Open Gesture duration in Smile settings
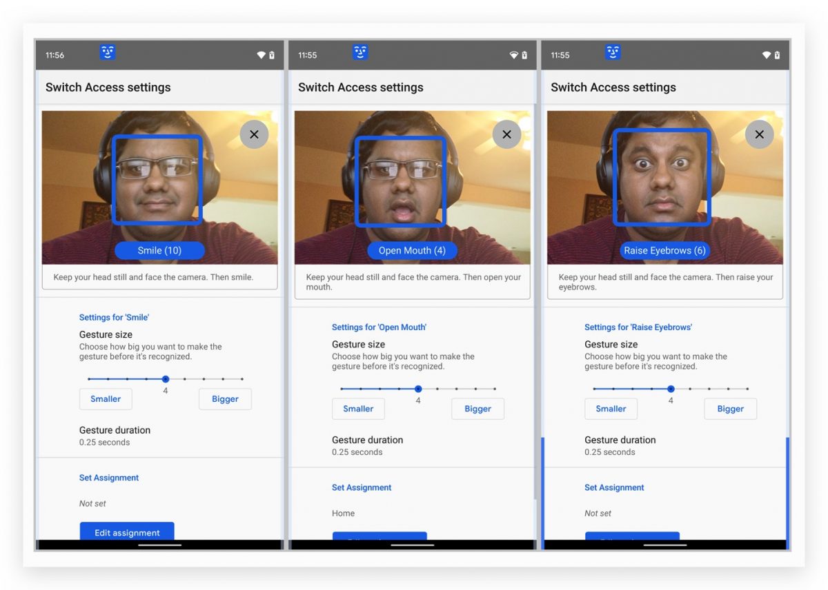The image size is (828, 590). point(115,436)
